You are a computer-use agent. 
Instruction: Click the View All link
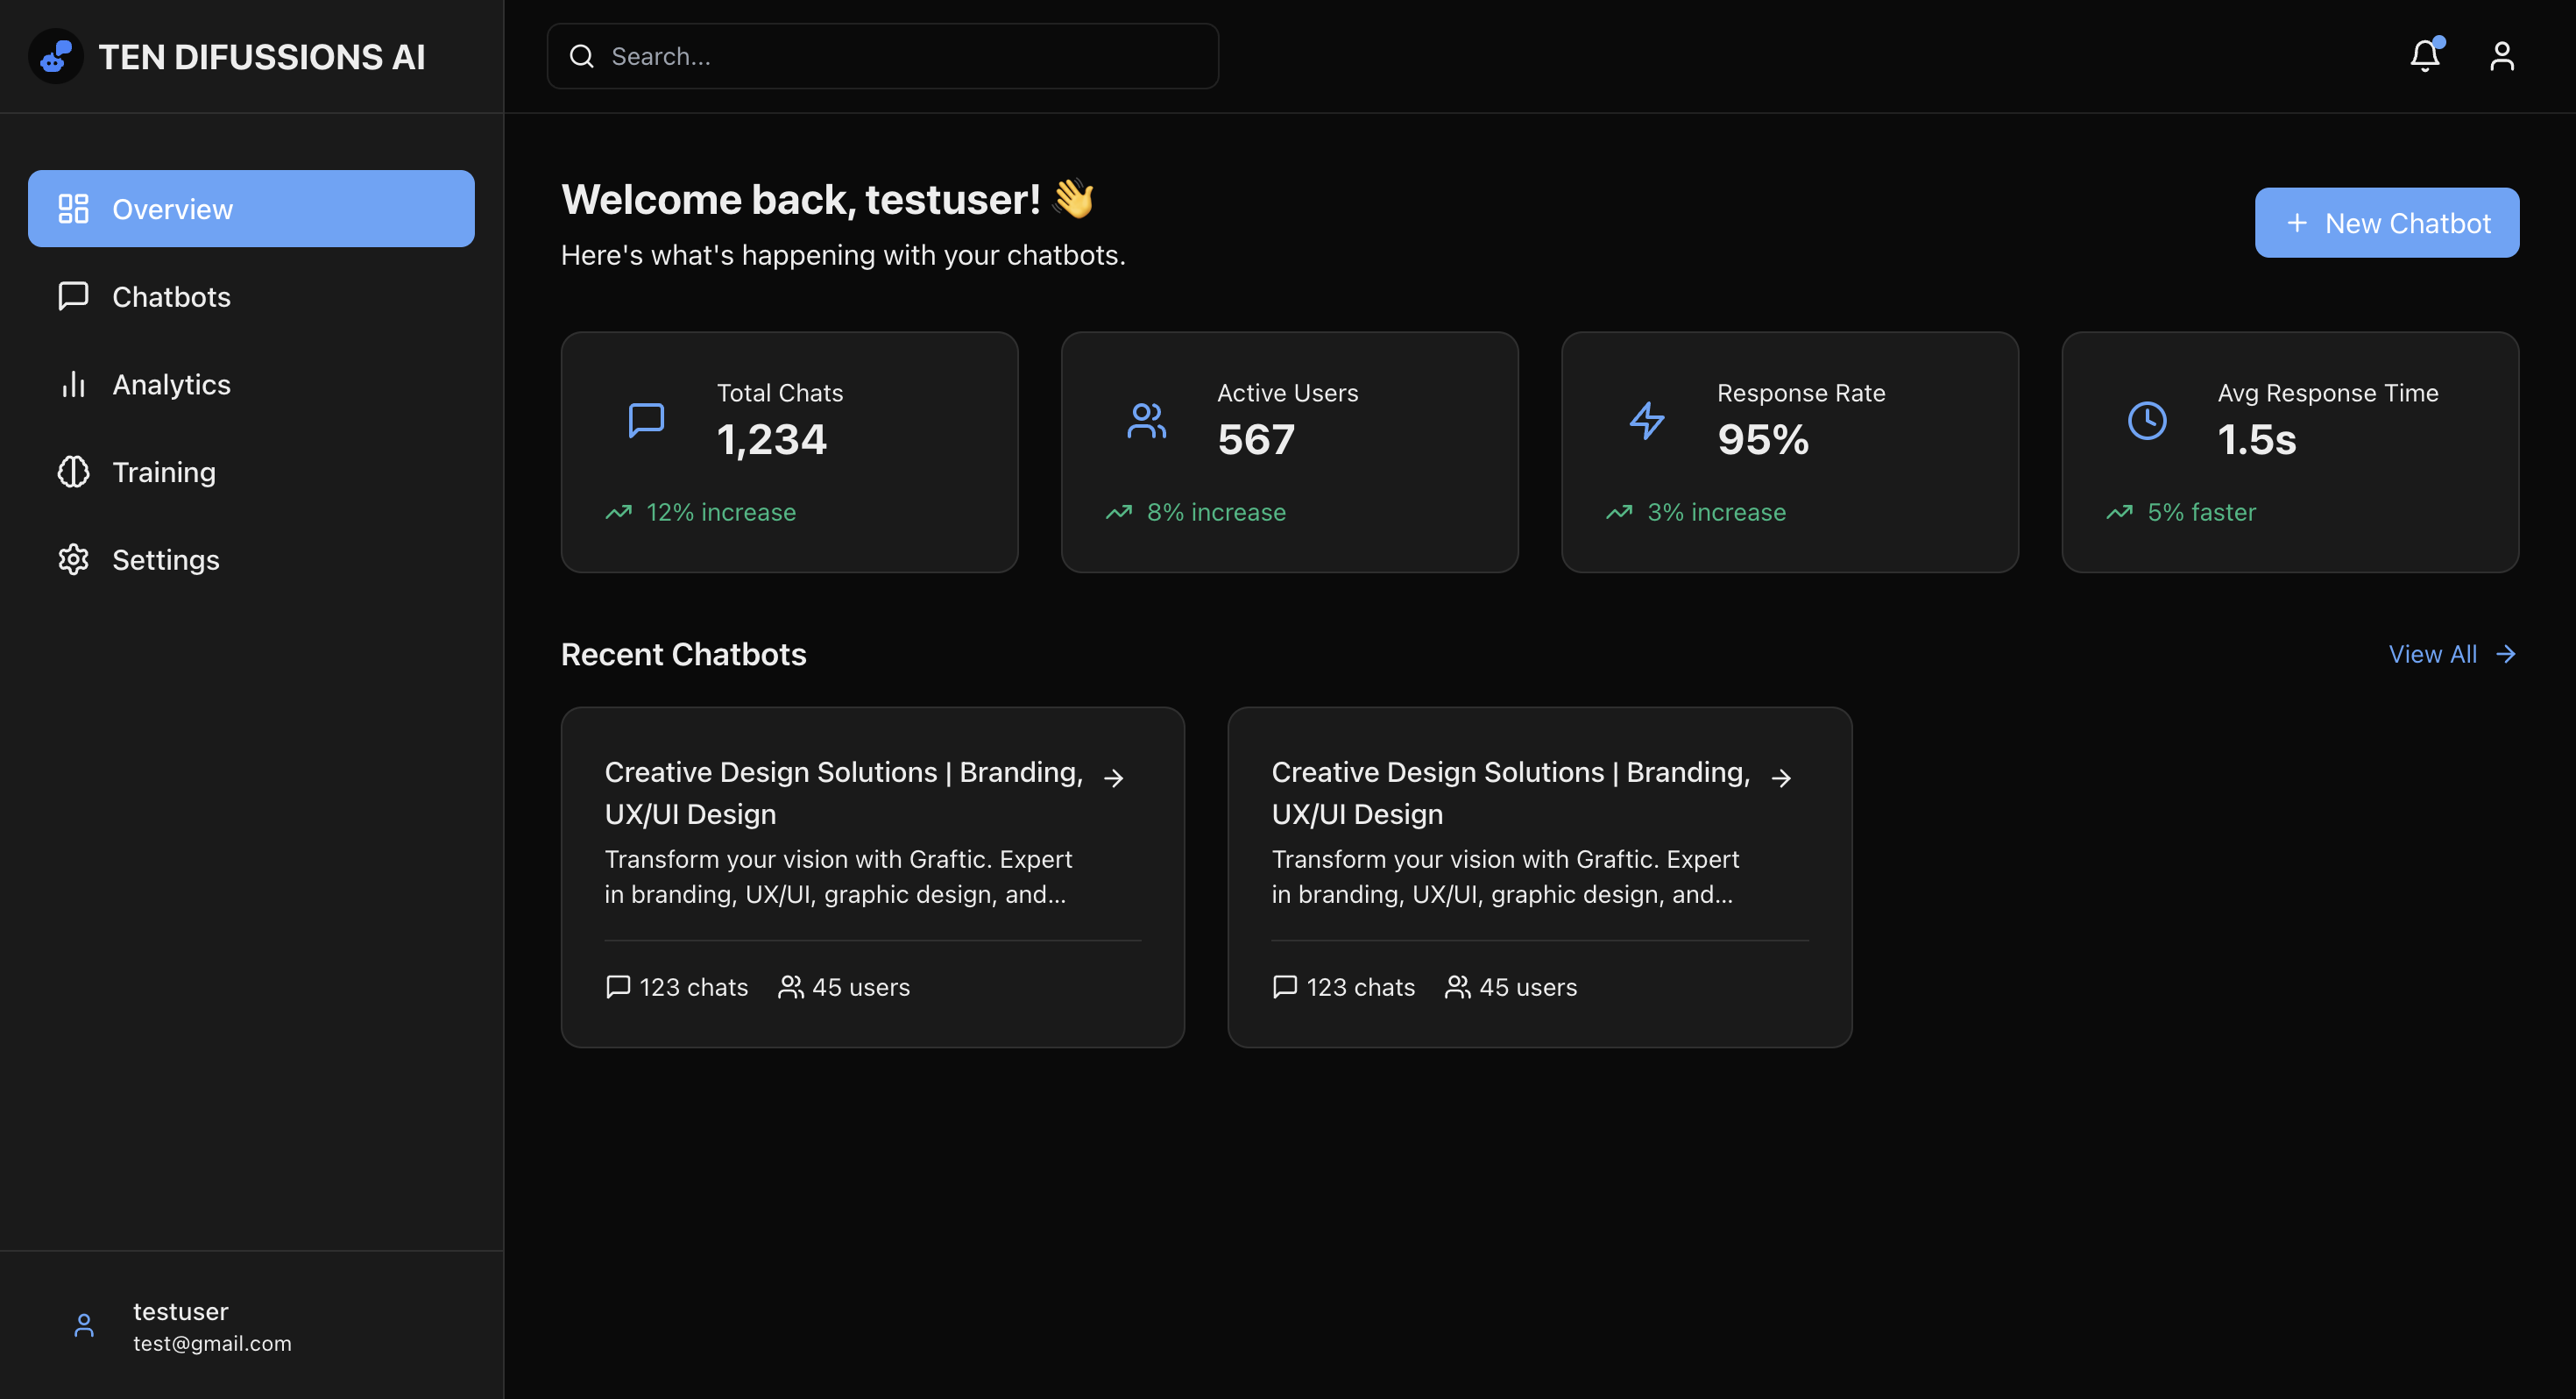tap(2450, 653)
